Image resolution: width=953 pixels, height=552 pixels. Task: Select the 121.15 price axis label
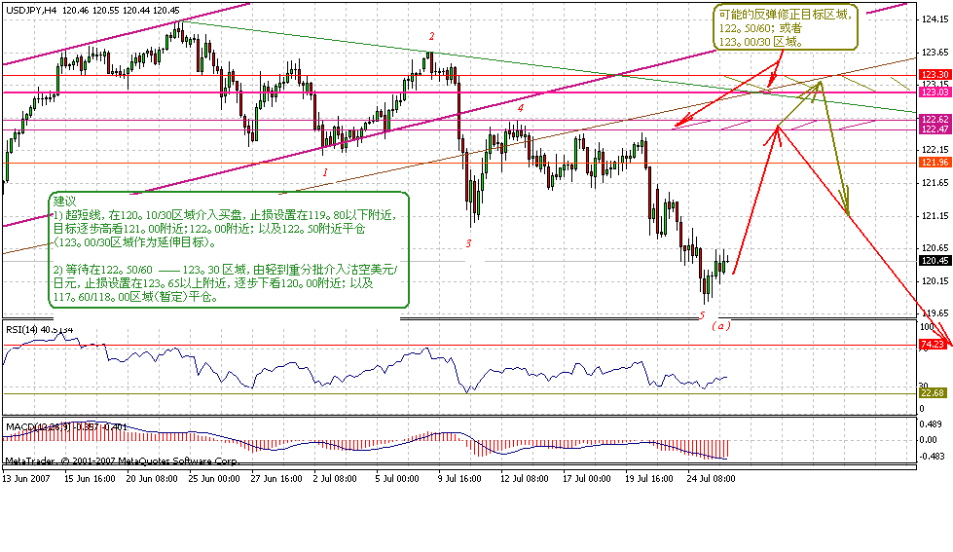[x=935, y=215]
